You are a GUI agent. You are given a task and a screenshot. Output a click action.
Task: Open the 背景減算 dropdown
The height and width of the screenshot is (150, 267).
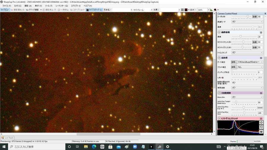pyautogui.click(x=247, y=88)
